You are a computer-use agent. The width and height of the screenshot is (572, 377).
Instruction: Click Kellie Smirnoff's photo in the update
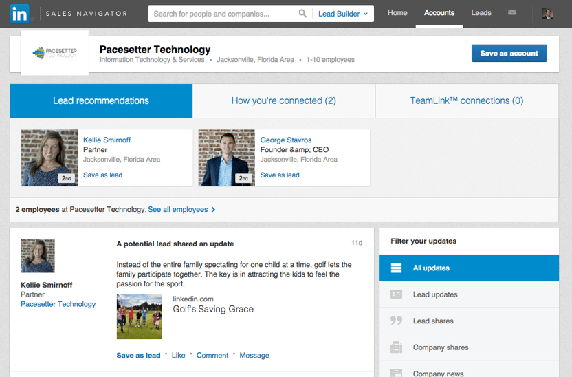click(38, 256)
